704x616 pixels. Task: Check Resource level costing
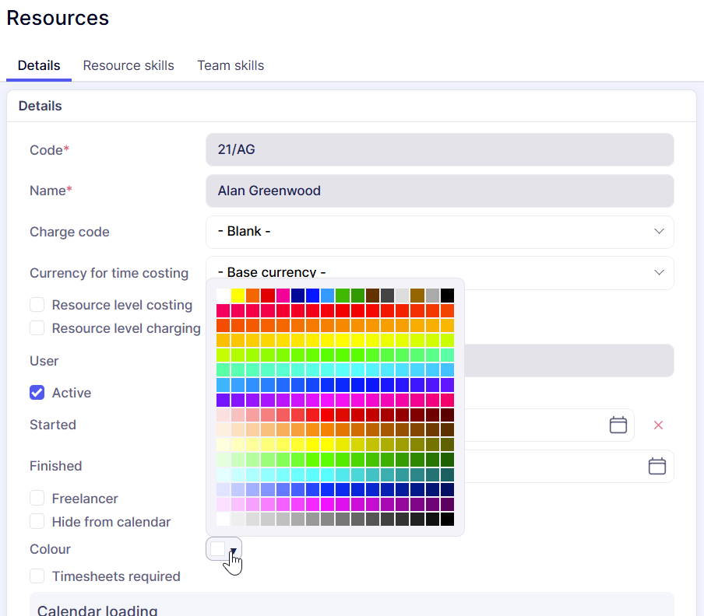pyautogui.click(x=37, y=305)
